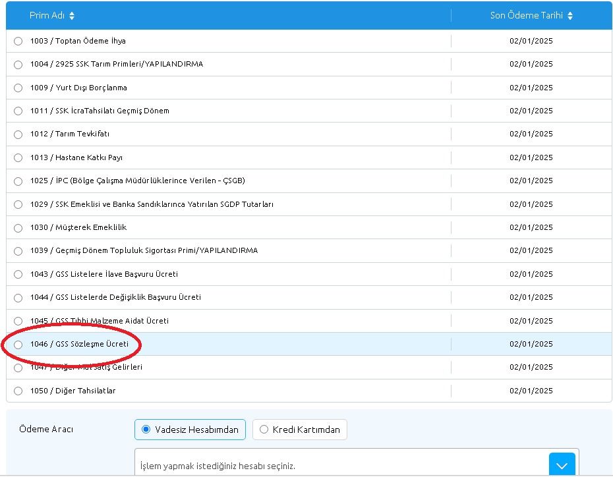
Task: Select 1043 GSS Listelere İlave Başvuru radio
Action: (18, 275)
